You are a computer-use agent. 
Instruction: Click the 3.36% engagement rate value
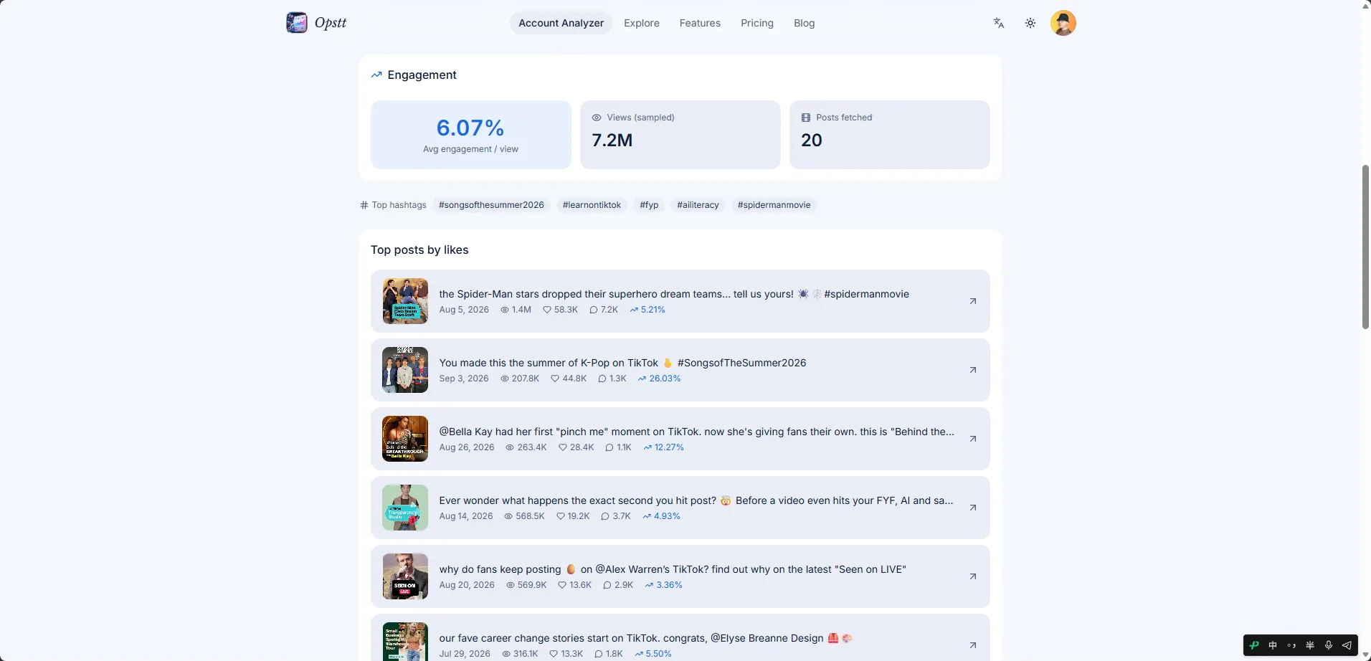pos(669,585)
